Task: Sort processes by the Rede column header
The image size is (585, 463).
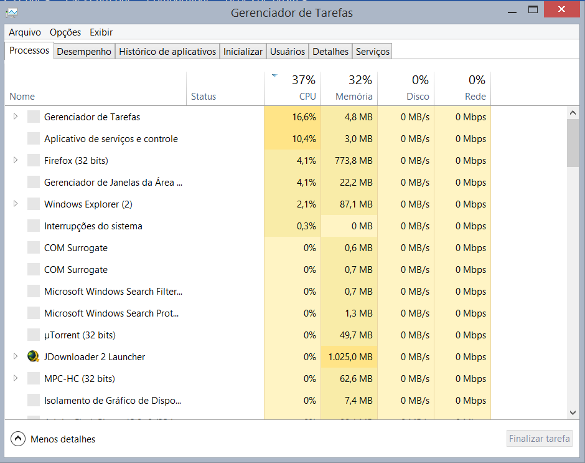Action: (462, 88)
